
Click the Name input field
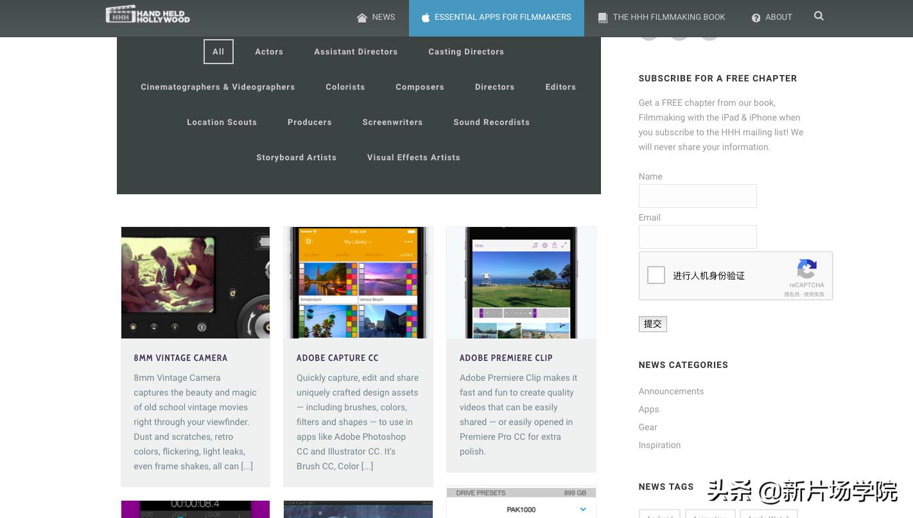click(x=697, y=196)
